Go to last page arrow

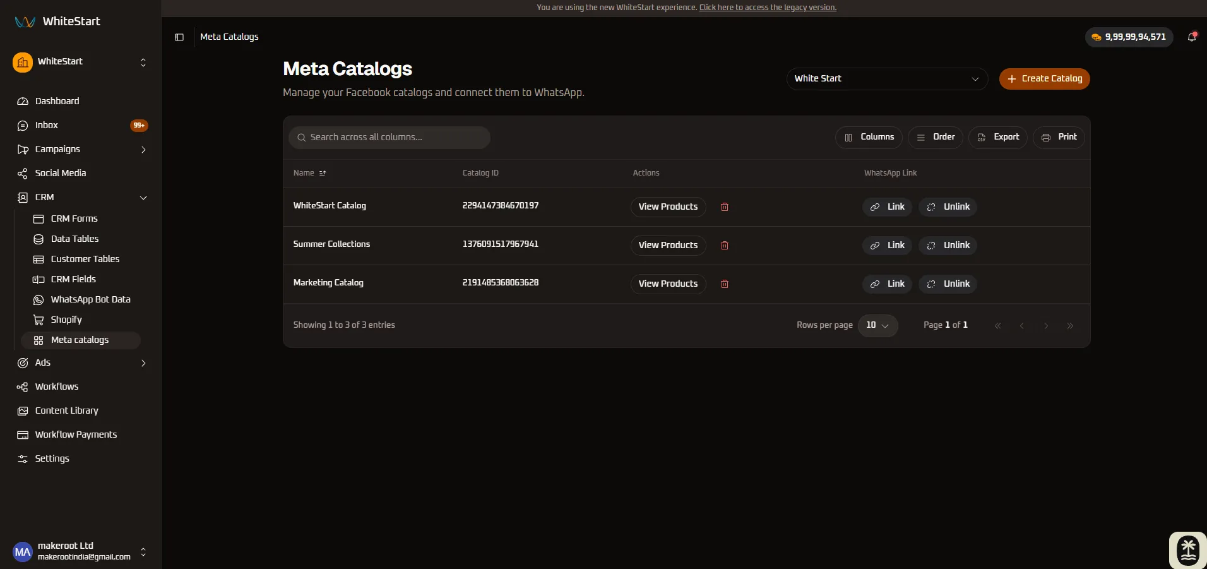point(1070,326)
